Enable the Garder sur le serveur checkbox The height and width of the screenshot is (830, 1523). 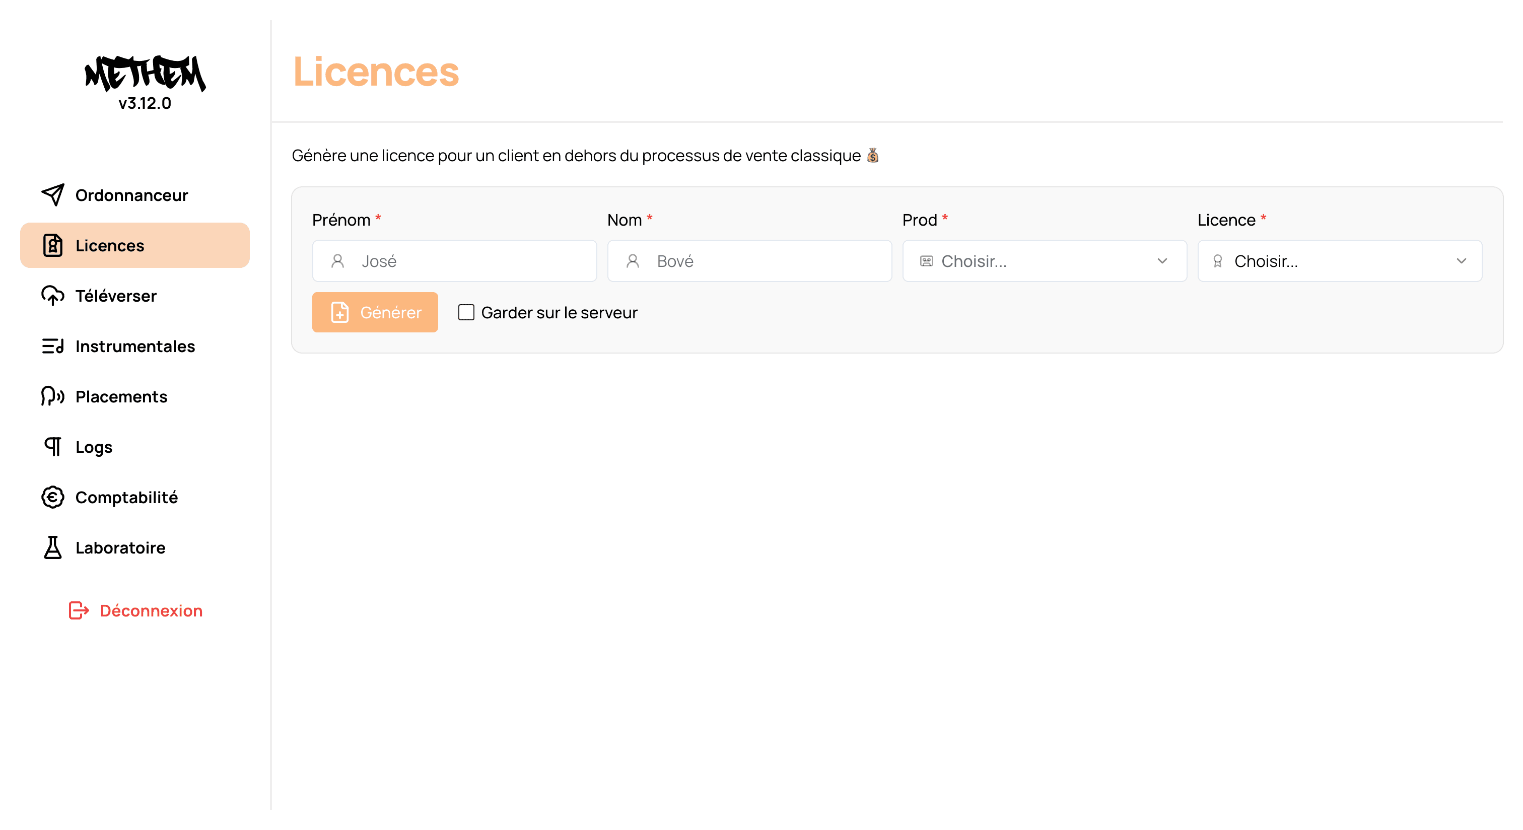tap(466, 312)
